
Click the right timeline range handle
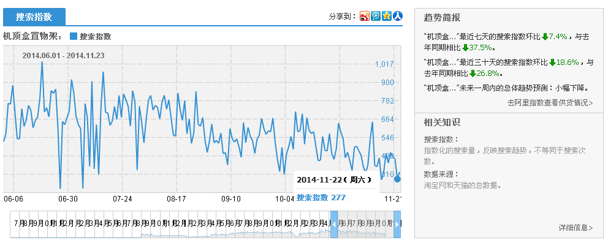point(397,224)
